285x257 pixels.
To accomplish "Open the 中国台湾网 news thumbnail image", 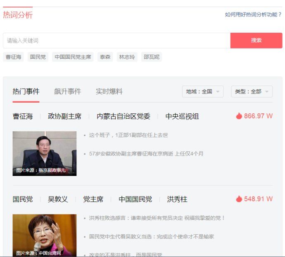I will 45,235.
